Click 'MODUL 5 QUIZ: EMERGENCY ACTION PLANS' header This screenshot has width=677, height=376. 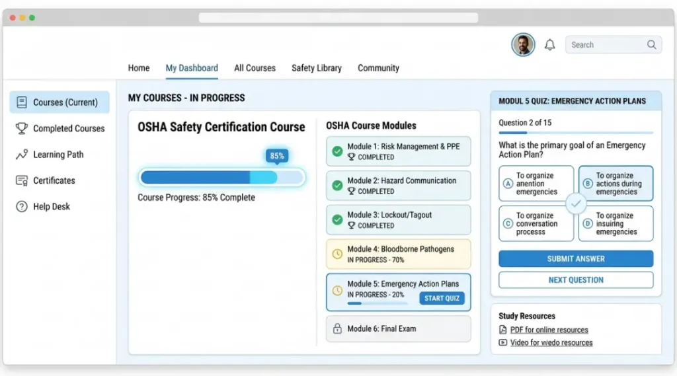572,101
